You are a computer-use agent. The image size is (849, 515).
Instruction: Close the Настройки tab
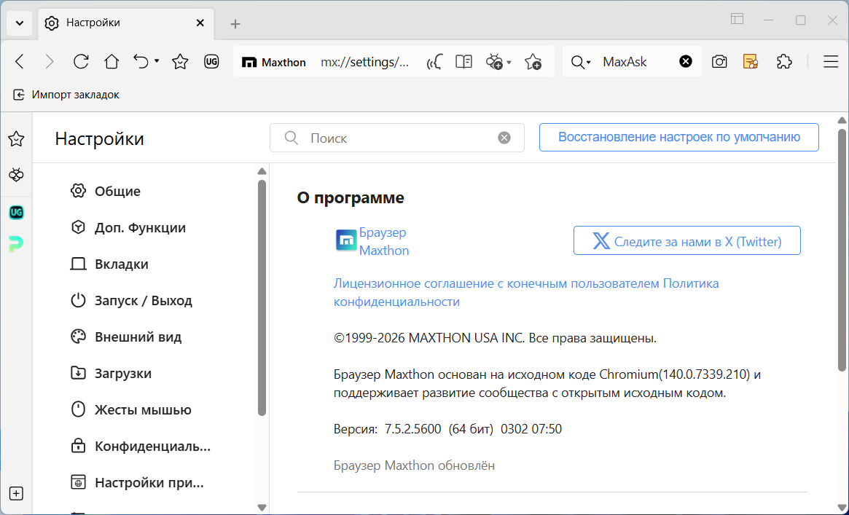point(200,23)
